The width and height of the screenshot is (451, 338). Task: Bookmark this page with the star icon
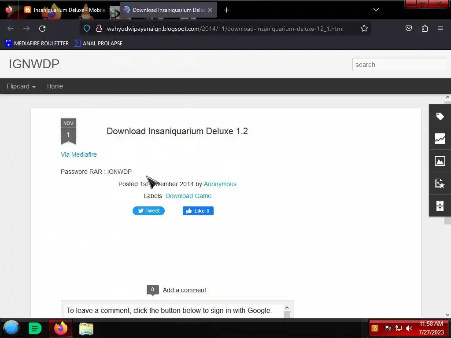point(364,29)
